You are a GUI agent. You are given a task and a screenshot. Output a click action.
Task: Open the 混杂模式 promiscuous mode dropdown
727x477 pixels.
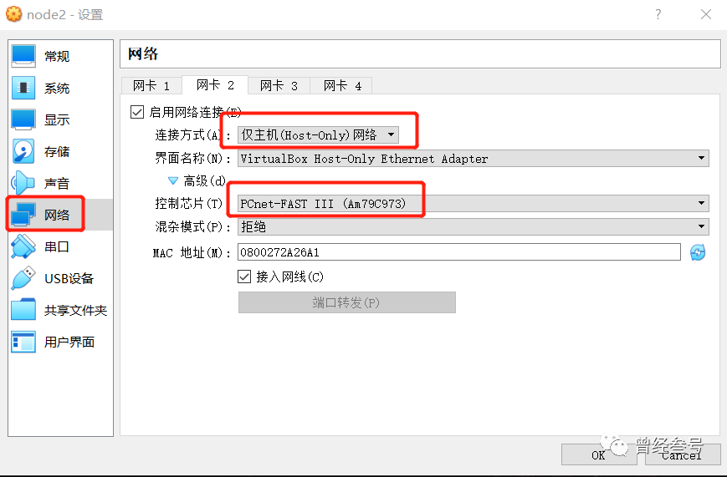tap(473, 226)
